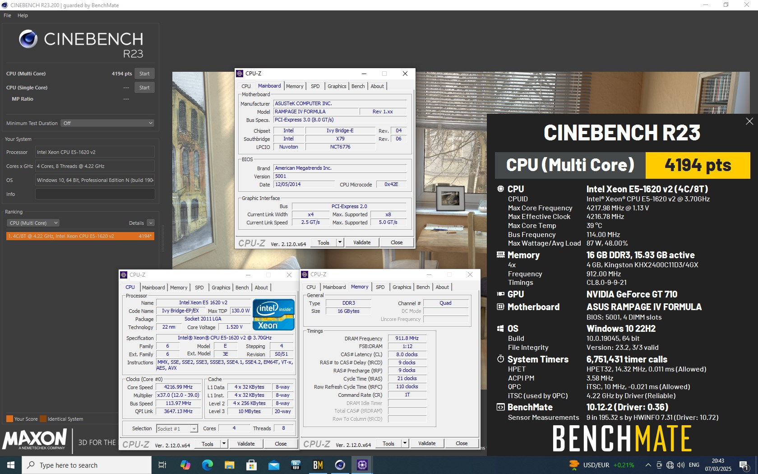The width and height of the screenshot is (758, 474).
Task: Open the Cinebench Help menu
Action: [23, 15]
